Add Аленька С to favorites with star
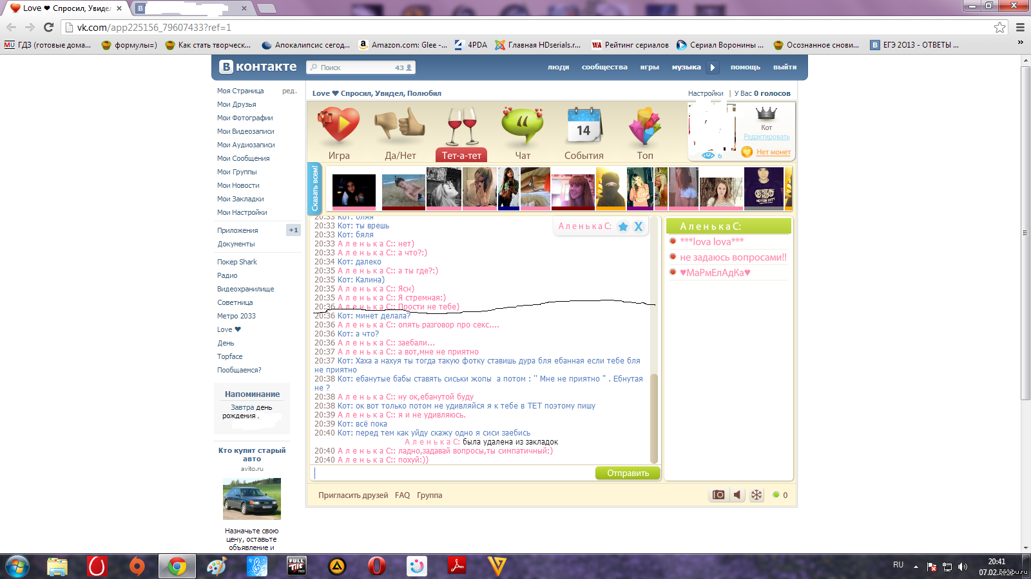1031x579 pixels. [623, 226]
